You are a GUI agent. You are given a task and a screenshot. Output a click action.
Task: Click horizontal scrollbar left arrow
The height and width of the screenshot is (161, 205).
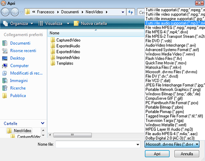[50, 135]
